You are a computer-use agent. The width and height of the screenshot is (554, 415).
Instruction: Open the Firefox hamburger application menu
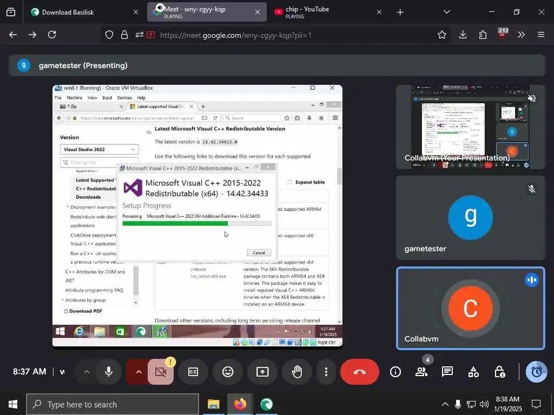tap(541, 35)
